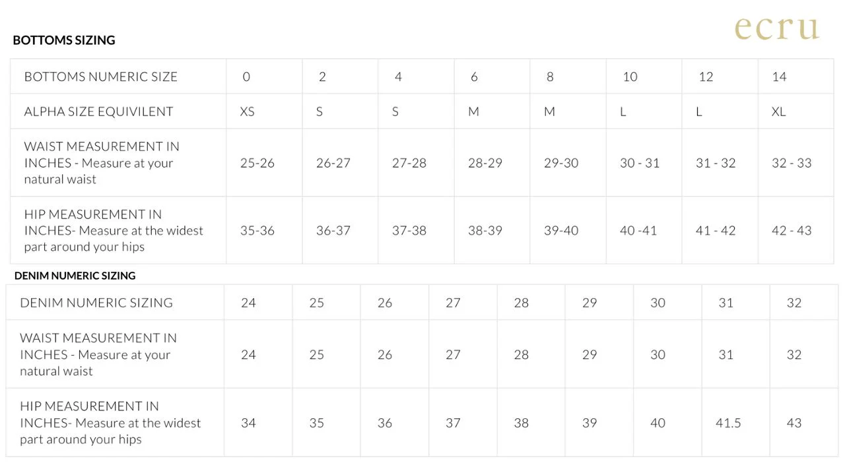Select the ALPHA SIZE EQUIVILENT row label

click(x=98, y=111)
